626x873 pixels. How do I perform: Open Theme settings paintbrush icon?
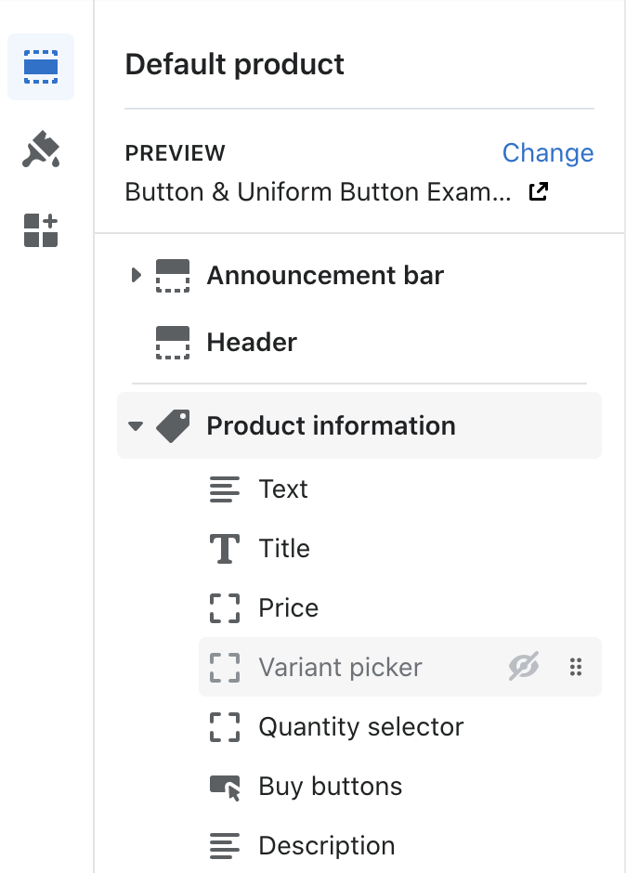point(41,150)
